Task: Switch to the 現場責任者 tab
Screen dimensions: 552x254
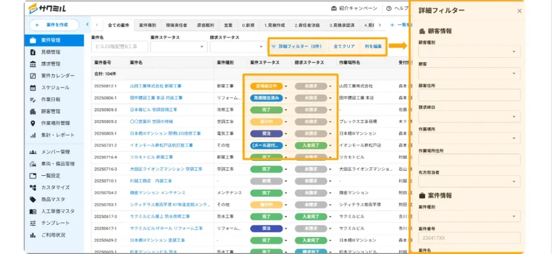Action: pos(177,25)
